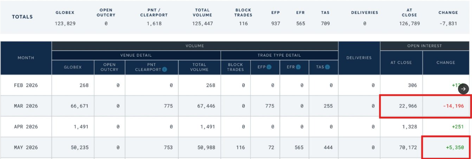Select the 67,446 total volume cell

206,106
